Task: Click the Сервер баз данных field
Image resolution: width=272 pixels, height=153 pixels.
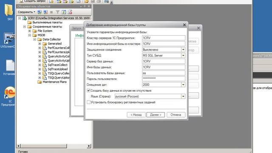Action: coord(164,61)
